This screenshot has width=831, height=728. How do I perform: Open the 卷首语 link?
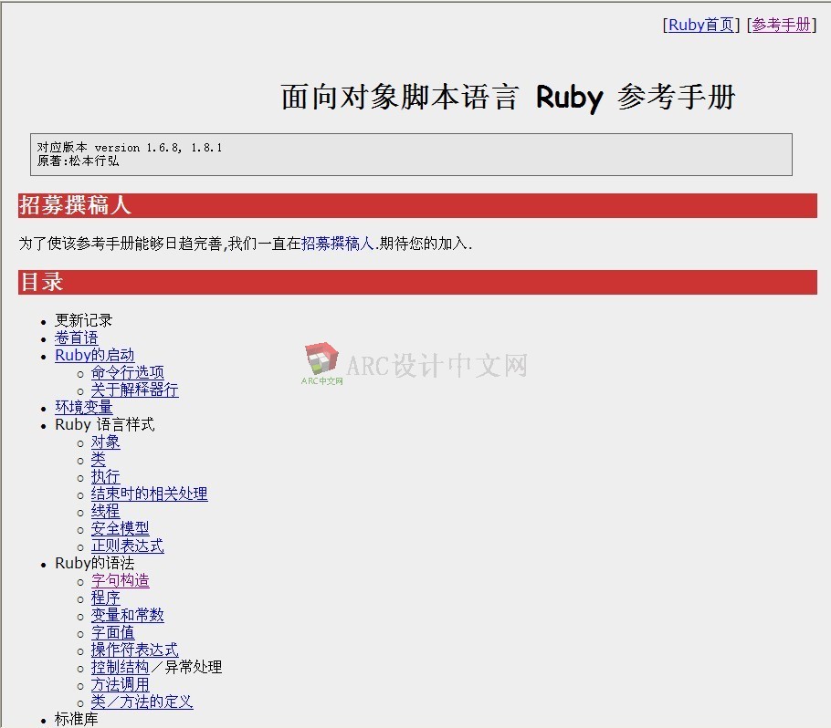tap(76, 338)
